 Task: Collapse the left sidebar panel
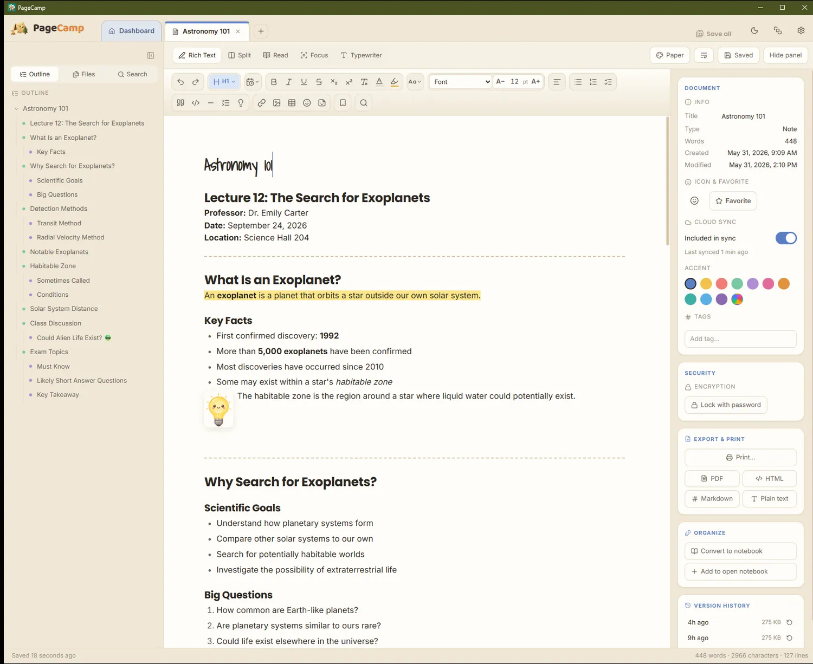click(151, 55)
